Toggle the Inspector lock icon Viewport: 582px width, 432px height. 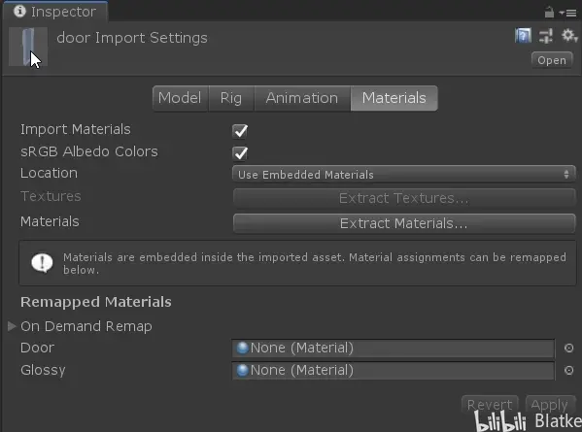549,13
